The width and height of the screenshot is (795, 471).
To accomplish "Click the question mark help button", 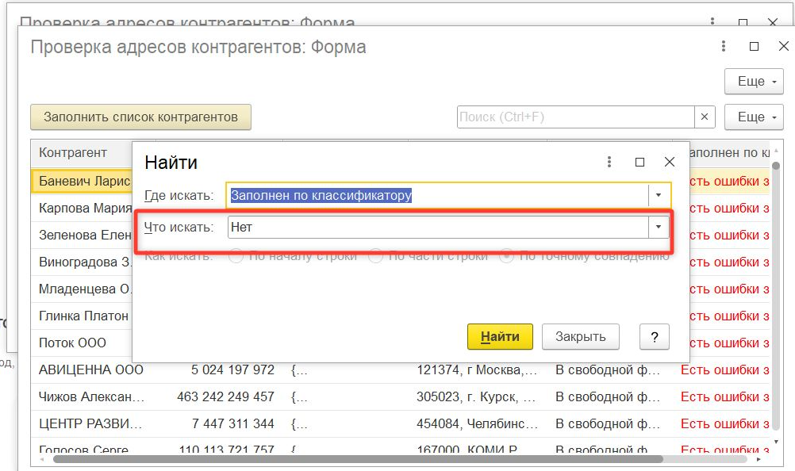I will click(655, 336).
